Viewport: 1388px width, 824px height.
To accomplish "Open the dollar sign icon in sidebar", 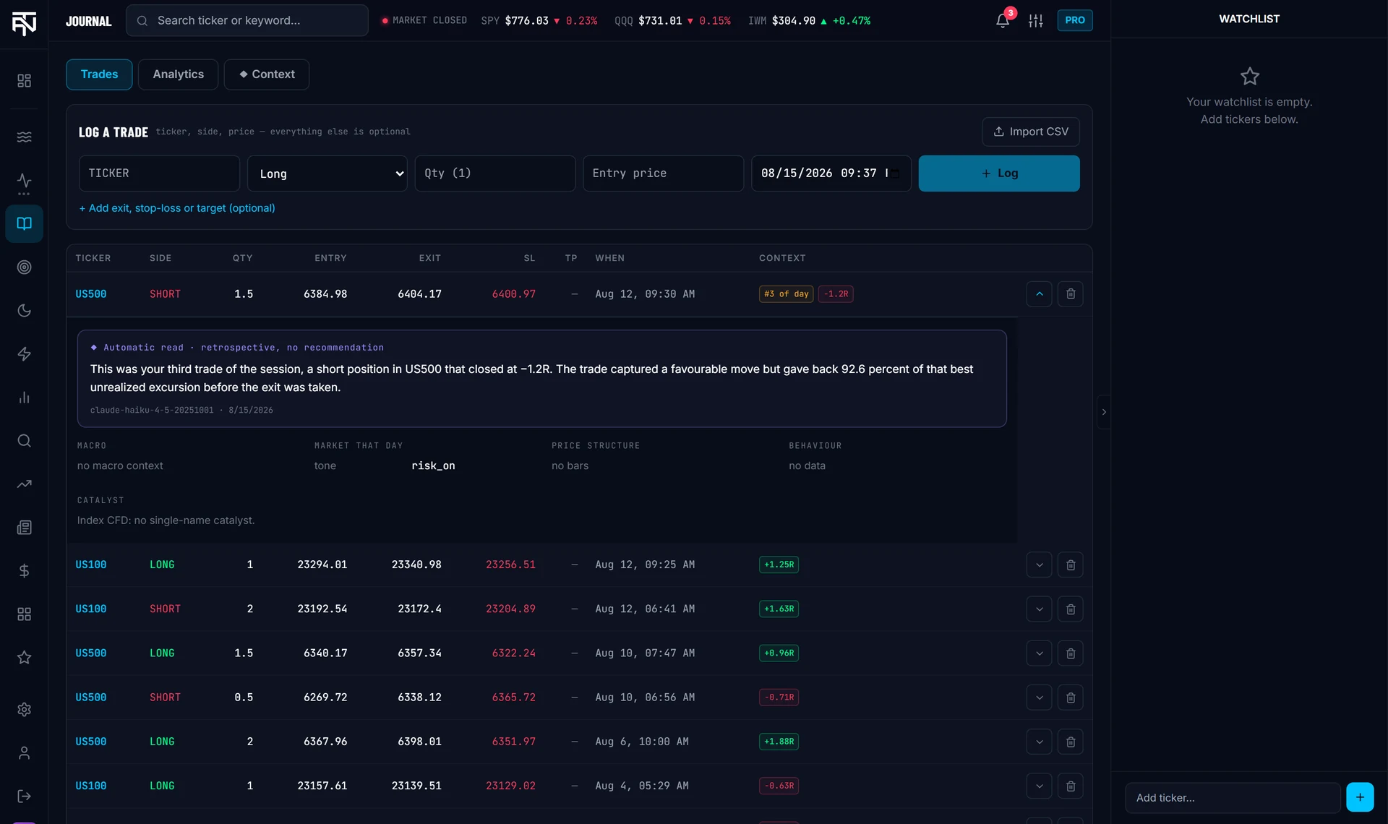I will pos(24,571).
